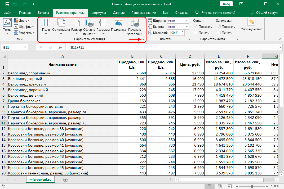Click the formula bar showing =E11+F11
284x189 pixels.
pyautogui.click(x=172, y=47)
